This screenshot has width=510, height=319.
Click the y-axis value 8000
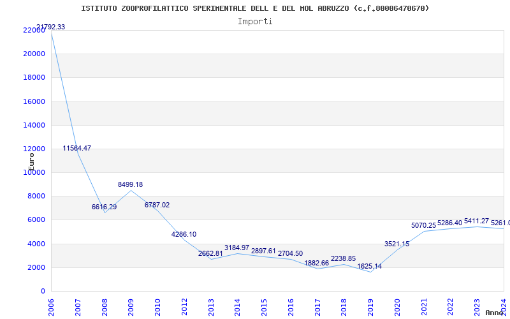(x=36, y=197)
